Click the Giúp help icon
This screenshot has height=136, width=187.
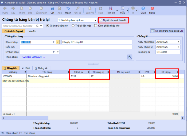click(143, 10)
